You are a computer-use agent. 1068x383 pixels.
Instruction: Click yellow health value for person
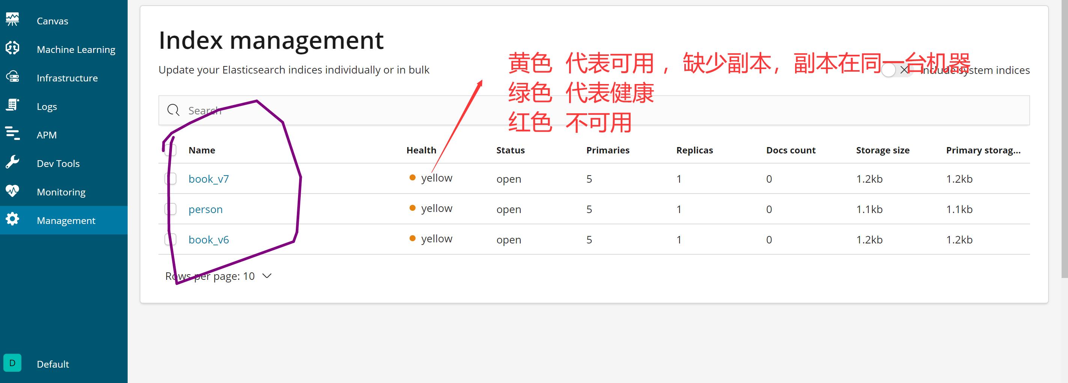click(437, 208)
